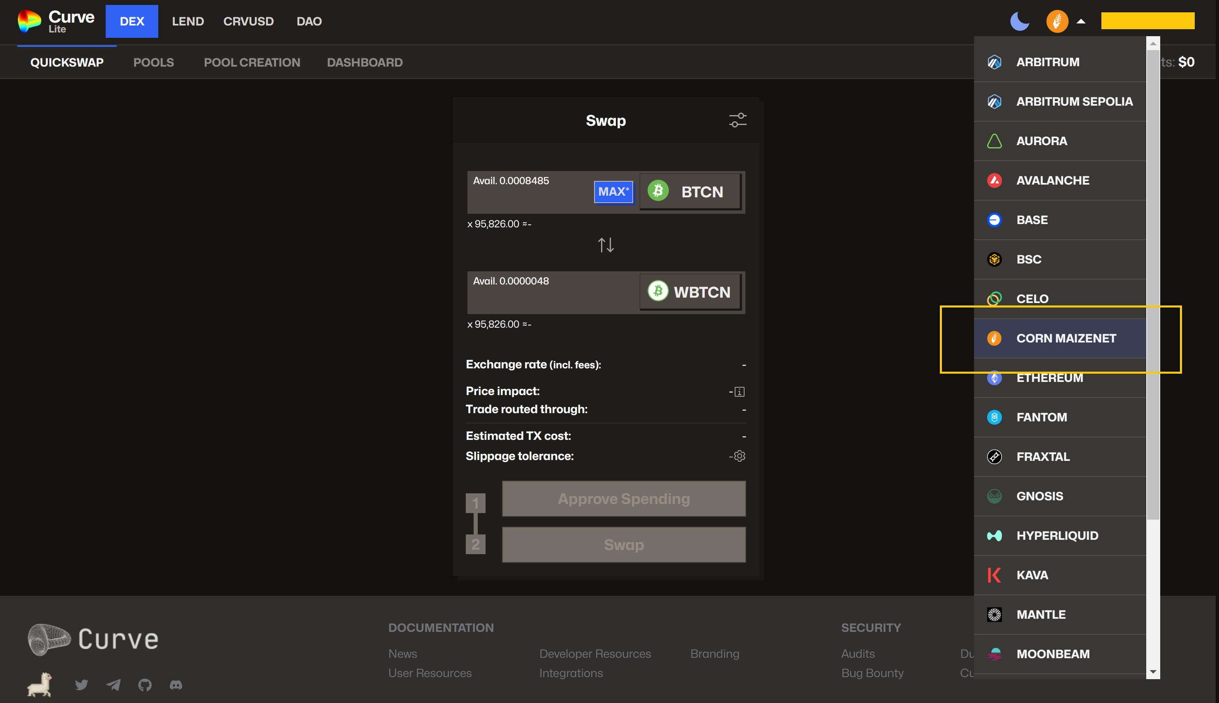The width and height of the screenshot is (1219, 703).
Task: Switch to the DEX tab
Action: click(132, 21)
